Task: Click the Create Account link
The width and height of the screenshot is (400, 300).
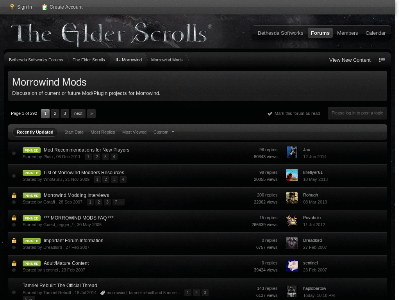Action: click(66, 7)
